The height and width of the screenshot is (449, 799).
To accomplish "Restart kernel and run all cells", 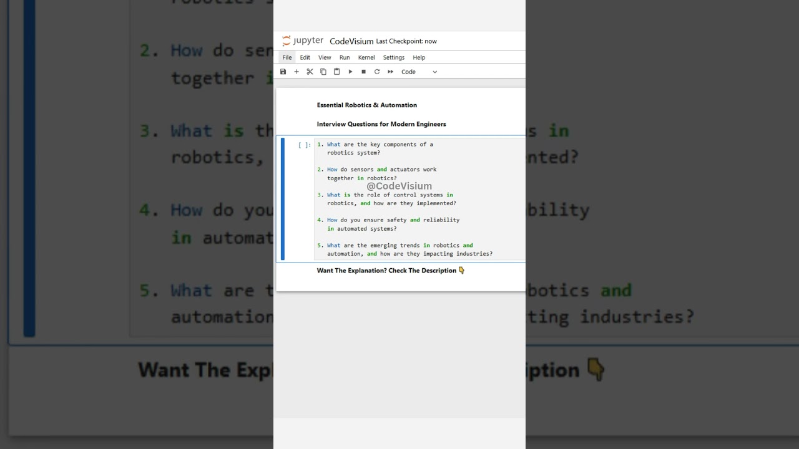I will pos(390,72).
